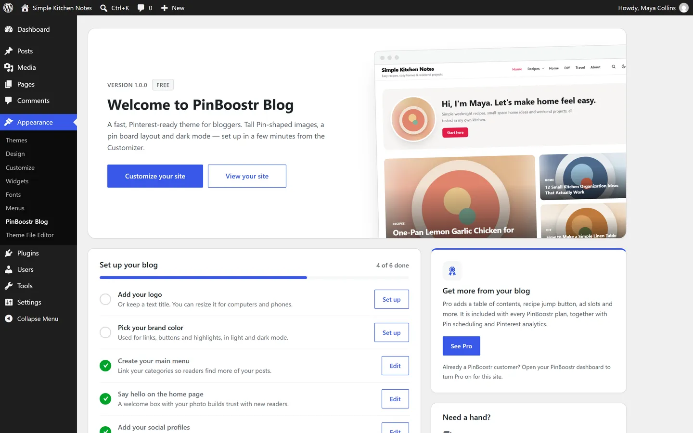This screenshot has width=693, height=433.
Task: Click the Media library icon
Action: 9,67
